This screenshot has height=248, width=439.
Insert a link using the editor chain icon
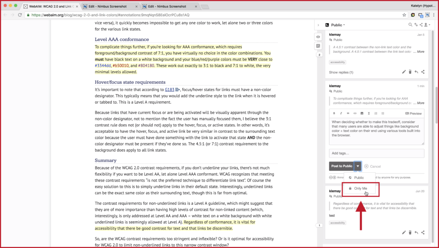355,114
